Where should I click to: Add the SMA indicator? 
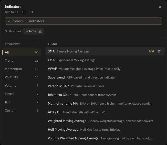[151, 51]
